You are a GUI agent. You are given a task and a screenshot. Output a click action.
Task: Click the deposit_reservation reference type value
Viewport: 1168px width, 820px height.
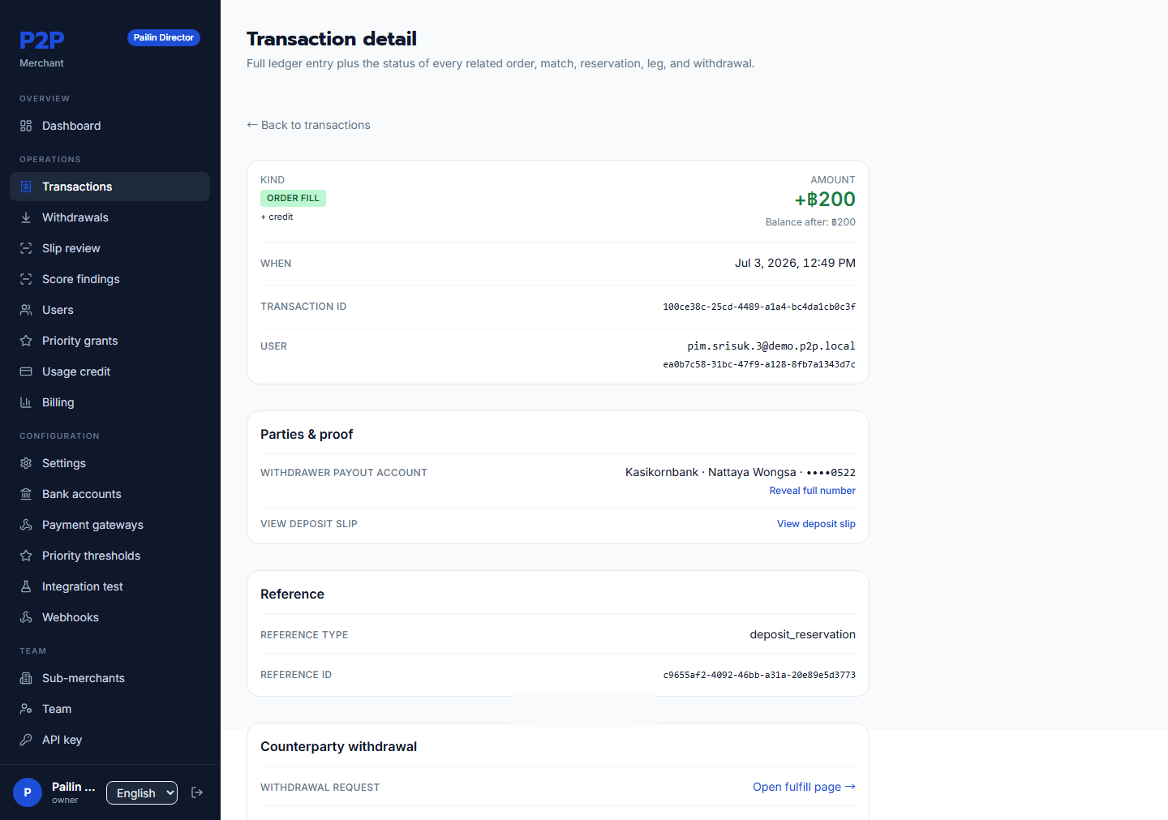(x=802, y=634)
